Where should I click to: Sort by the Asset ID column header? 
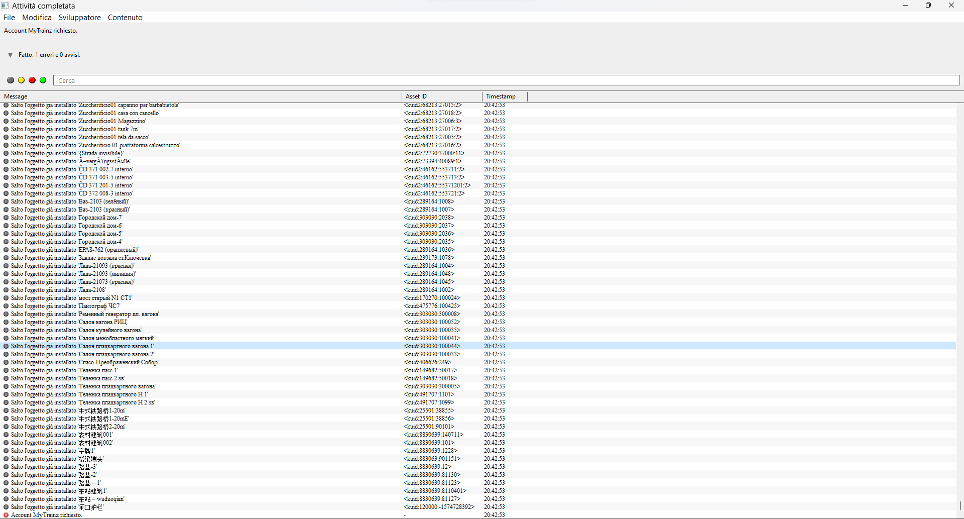click(442, 96)
